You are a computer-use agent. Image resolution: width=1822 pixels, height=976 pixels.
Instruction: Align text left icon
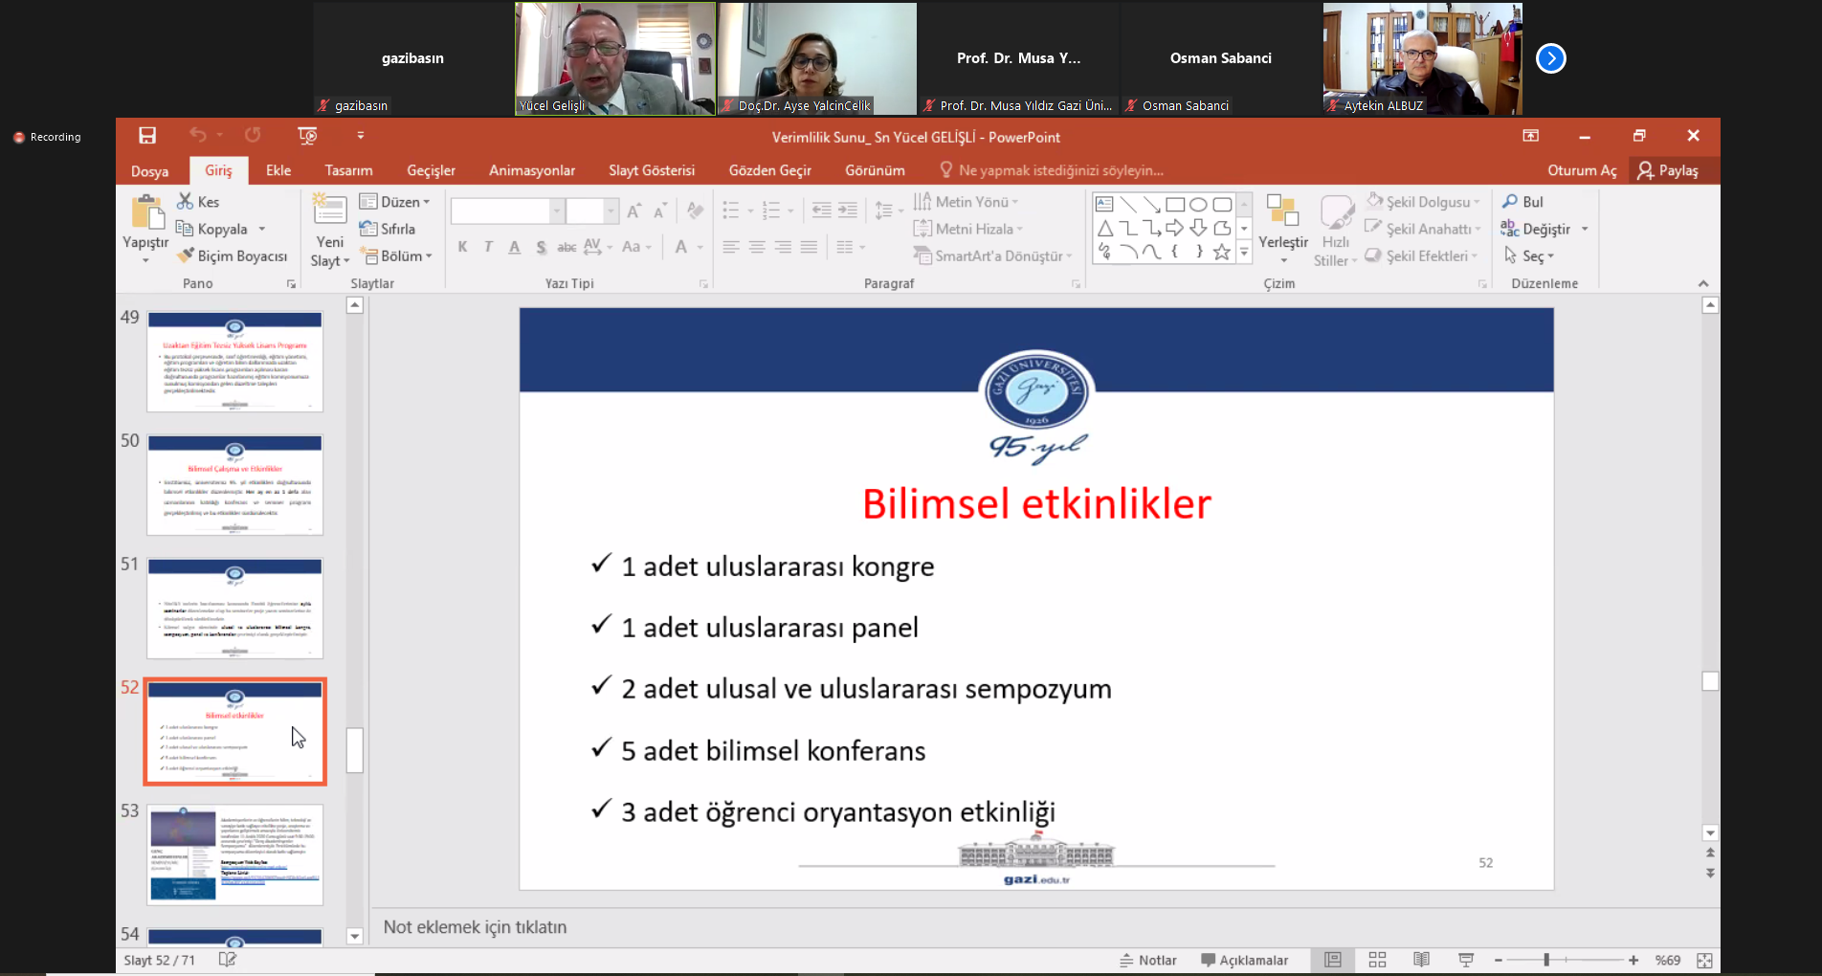731,247
